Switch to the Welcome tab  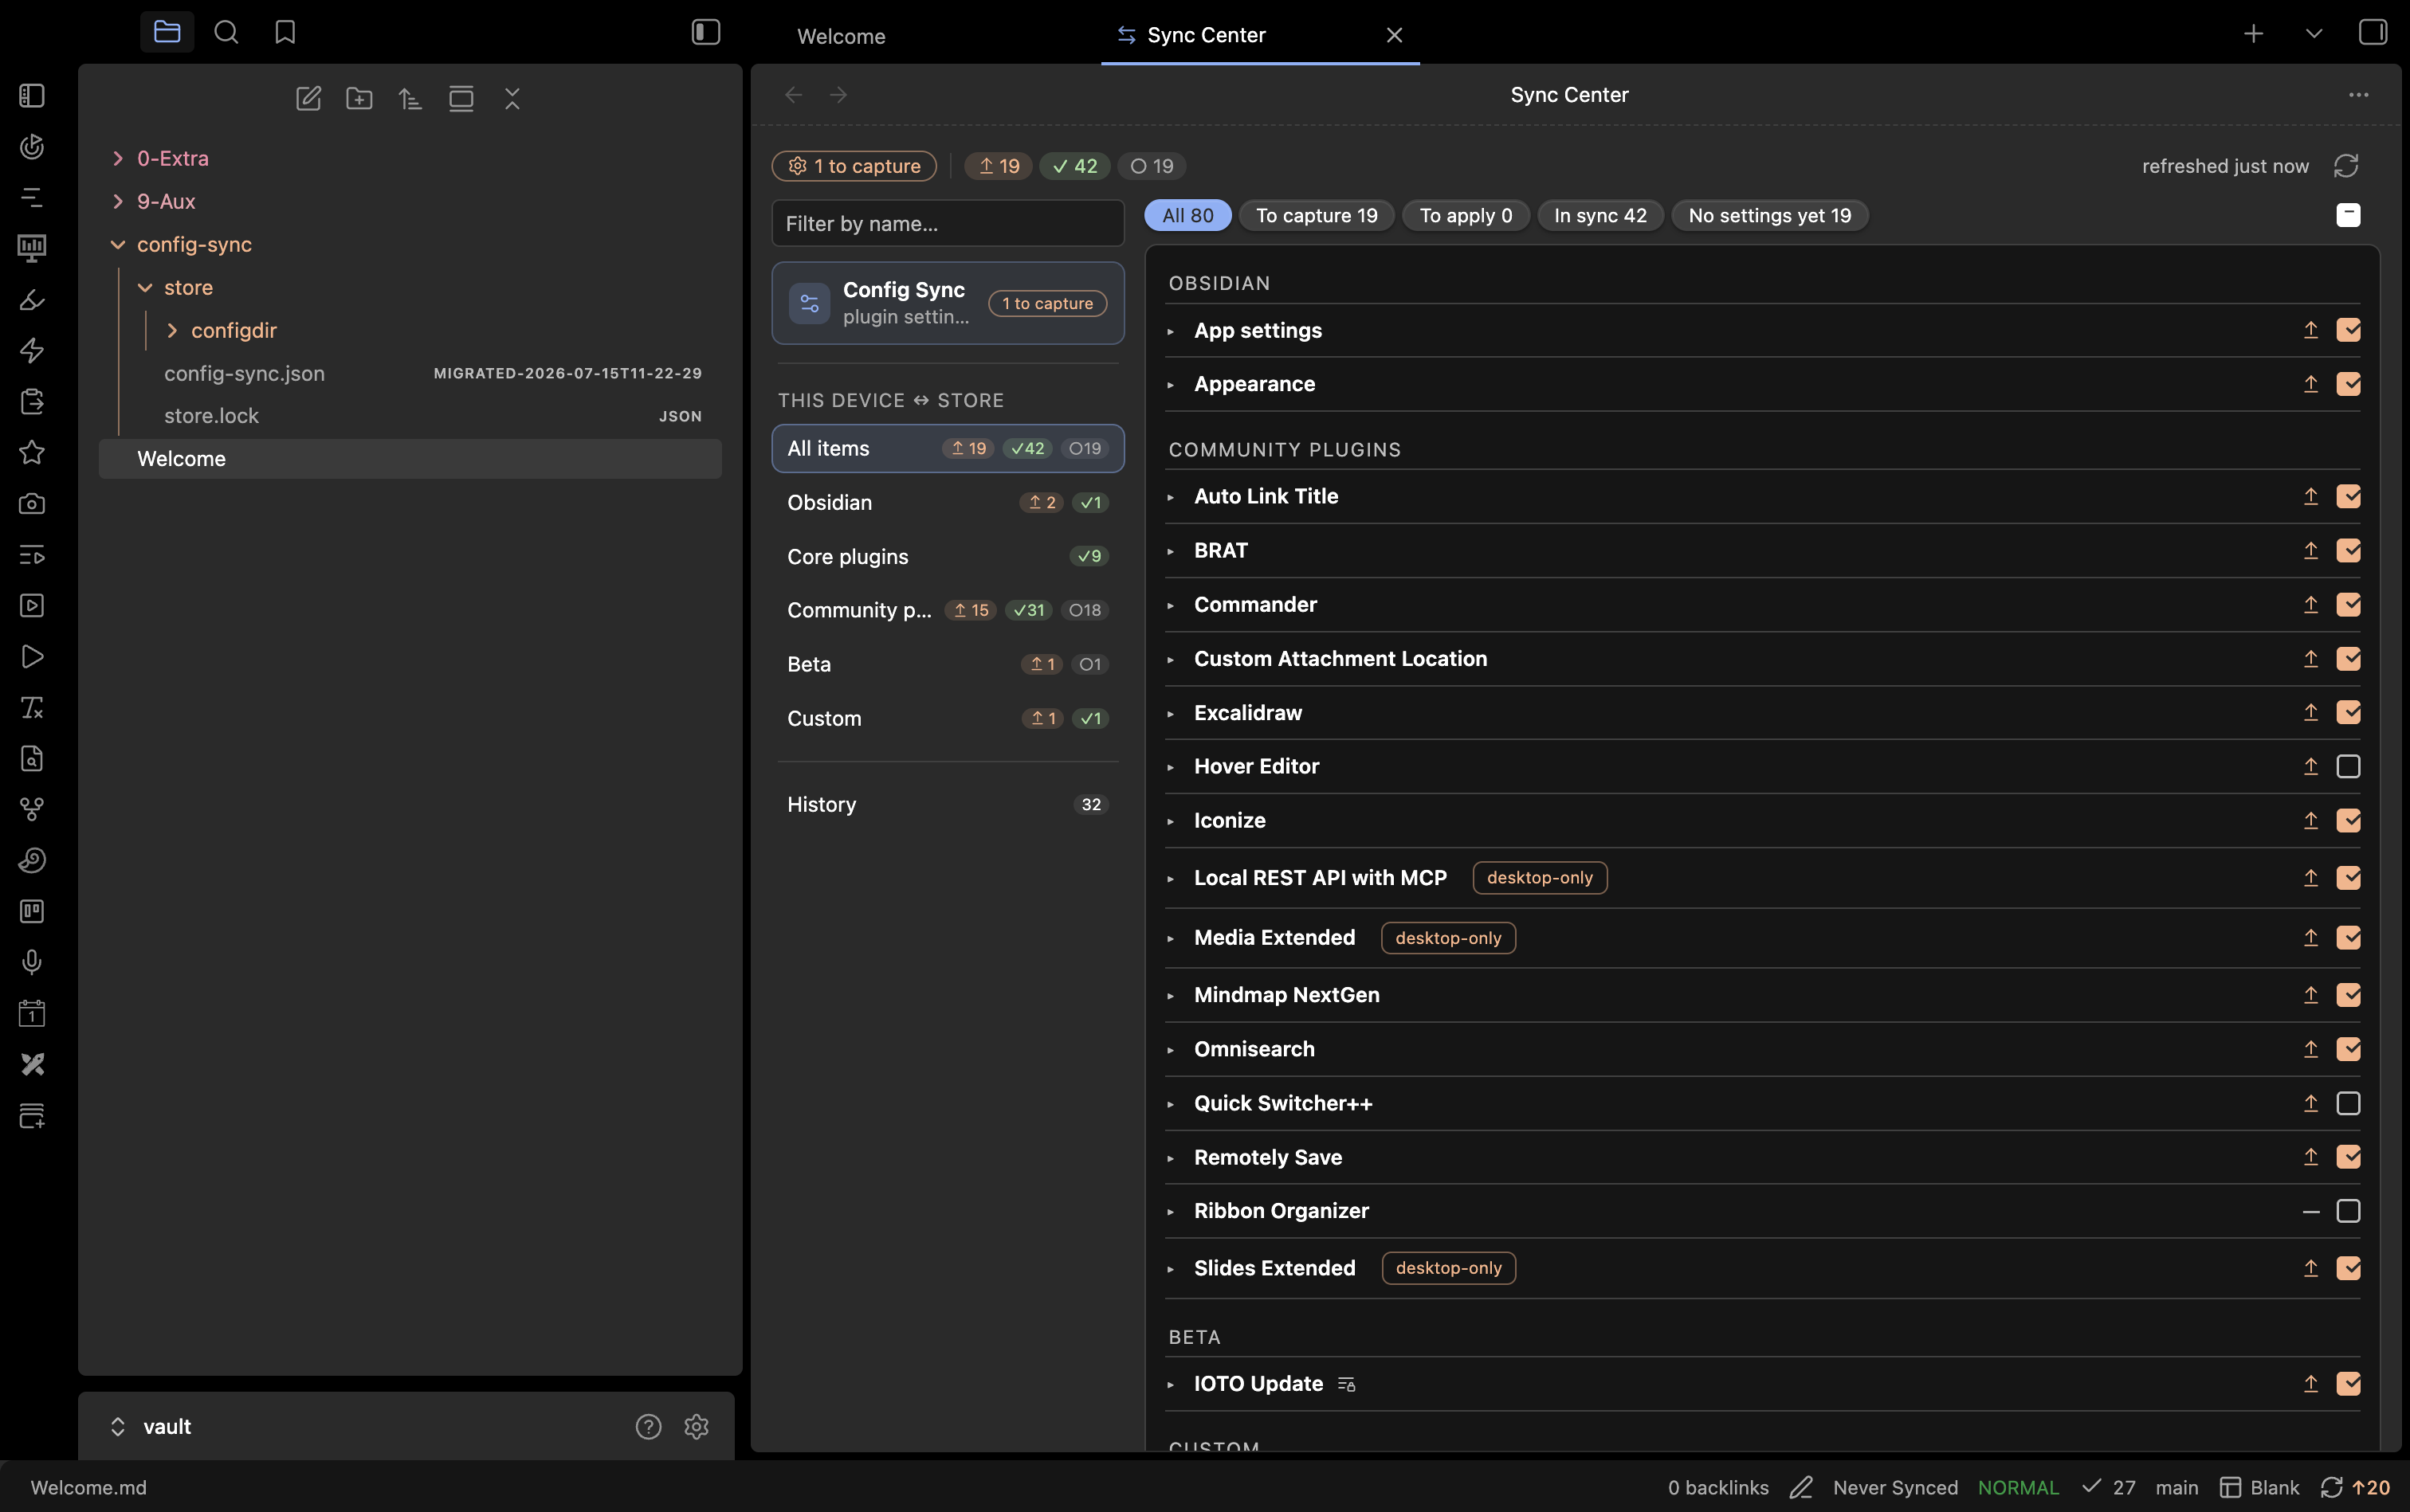pyautogui.click(x=840, y=36)
